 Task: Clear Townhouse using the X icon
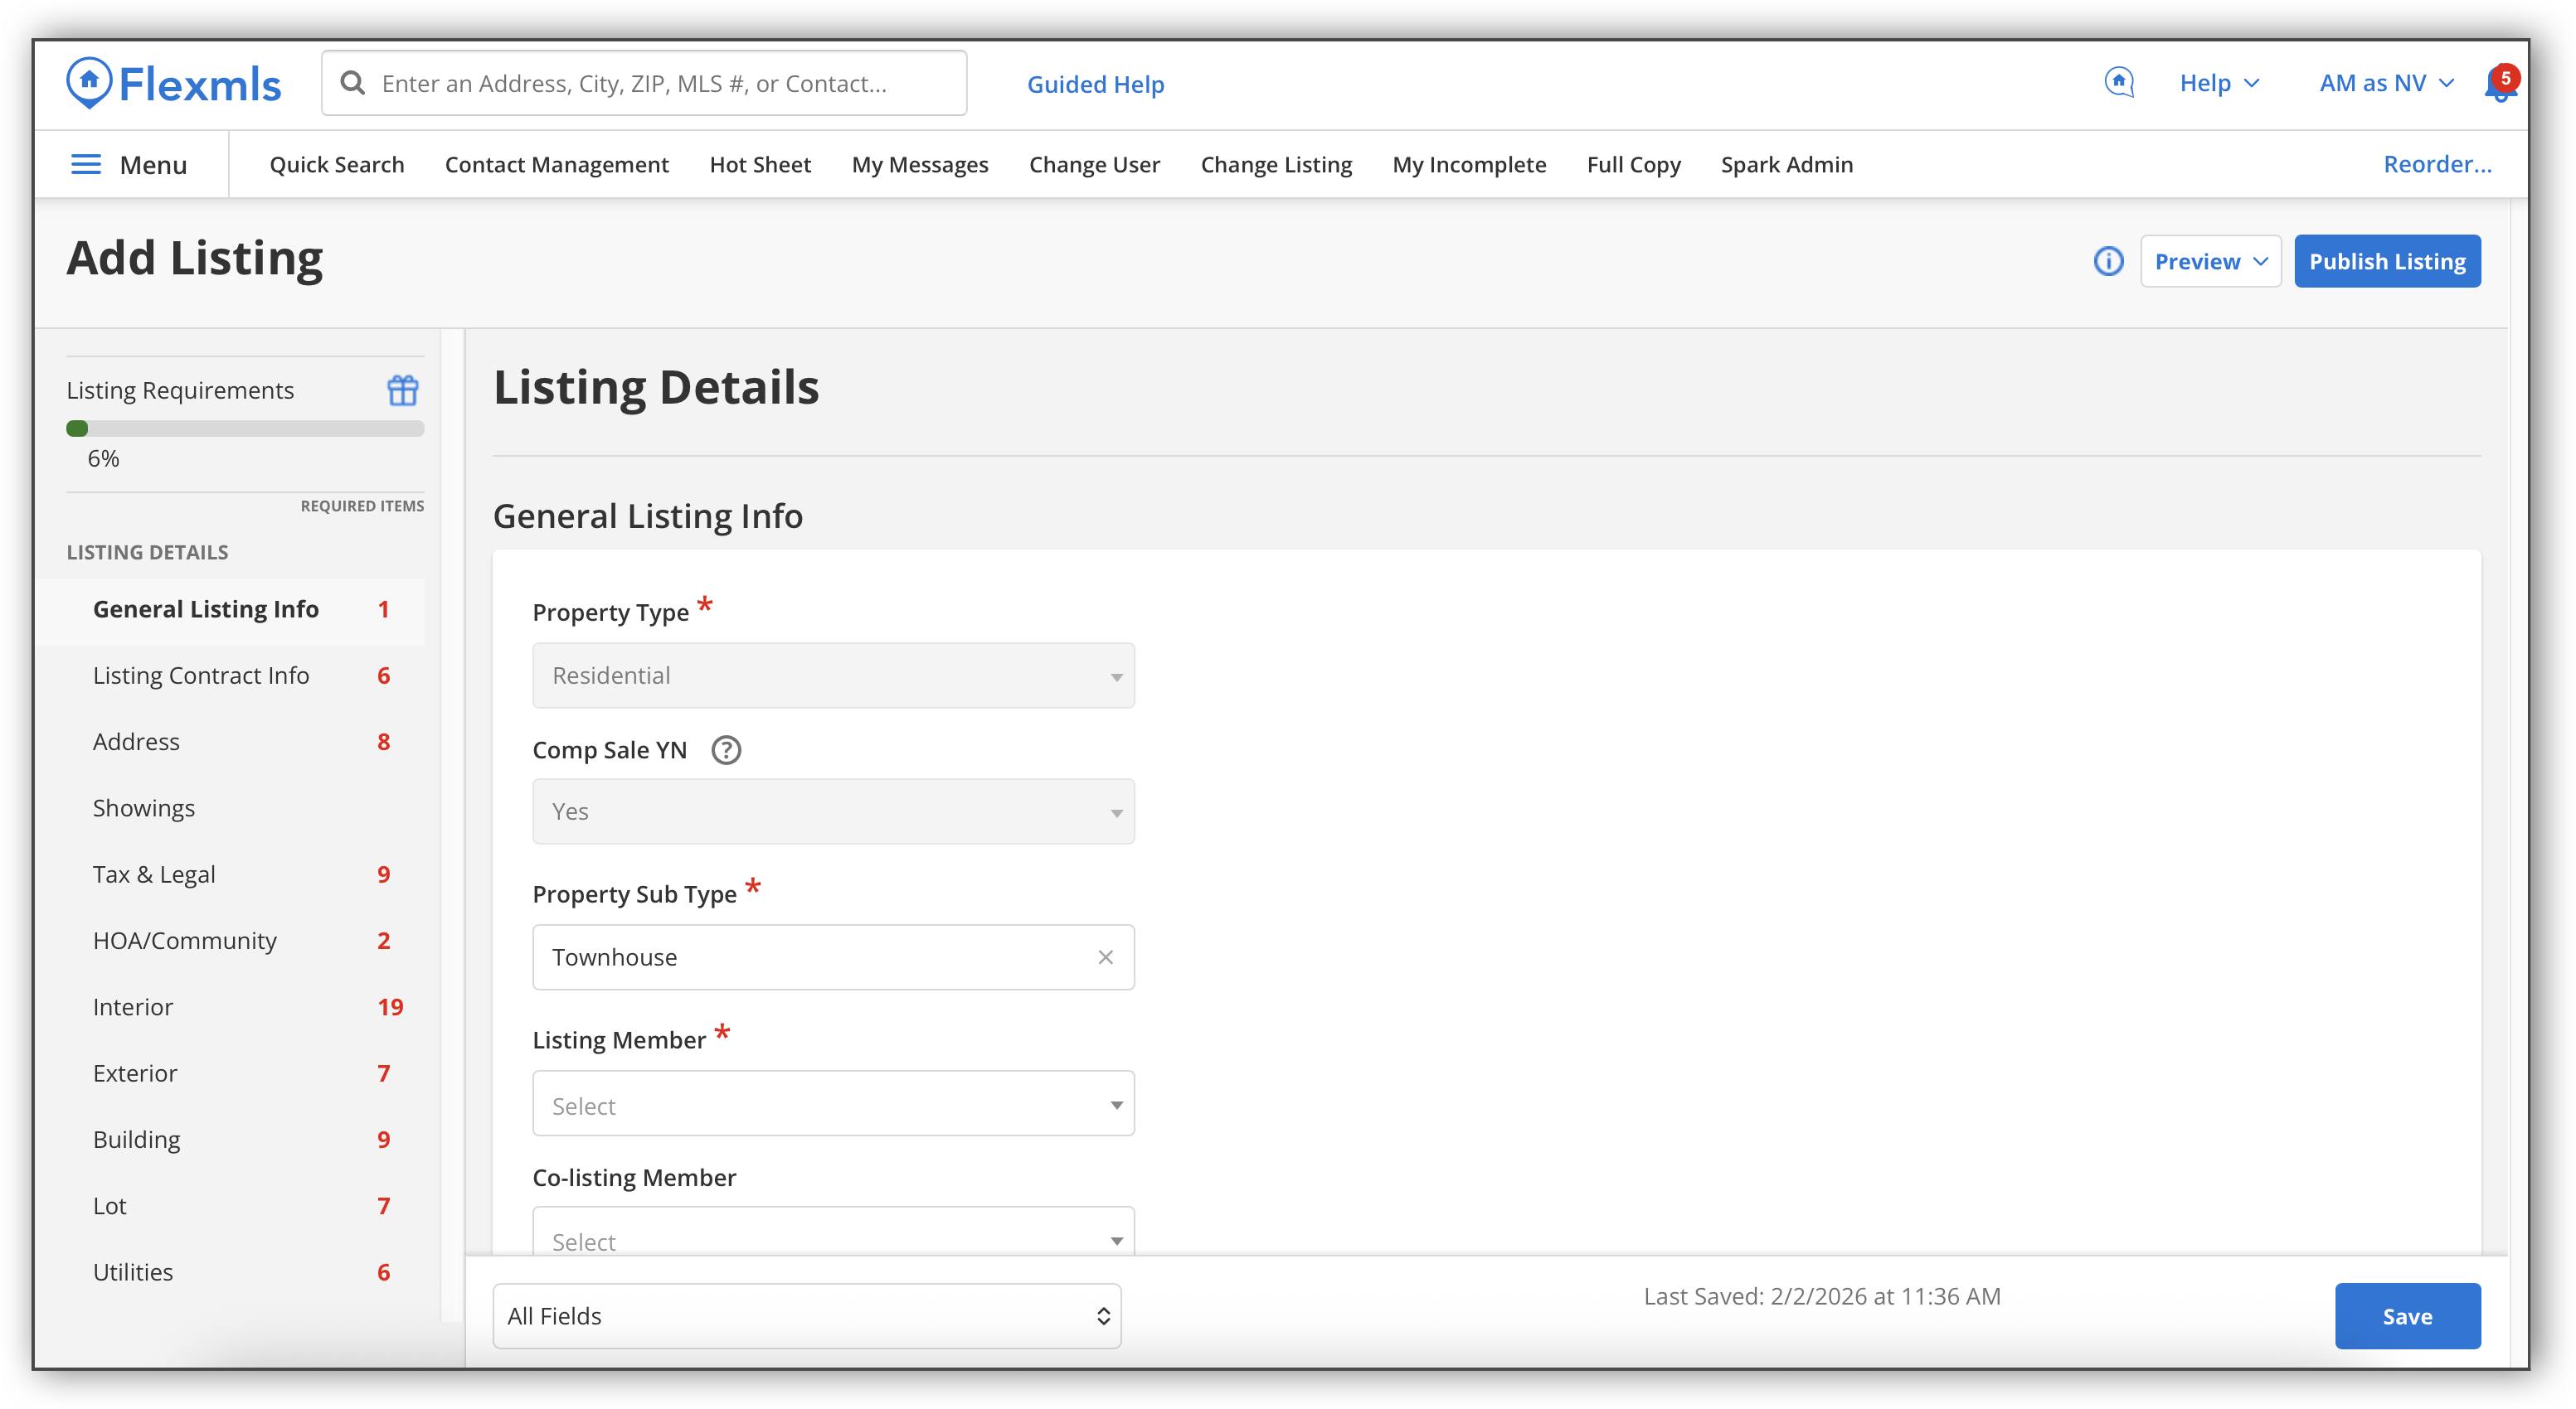pos(1106,956)
